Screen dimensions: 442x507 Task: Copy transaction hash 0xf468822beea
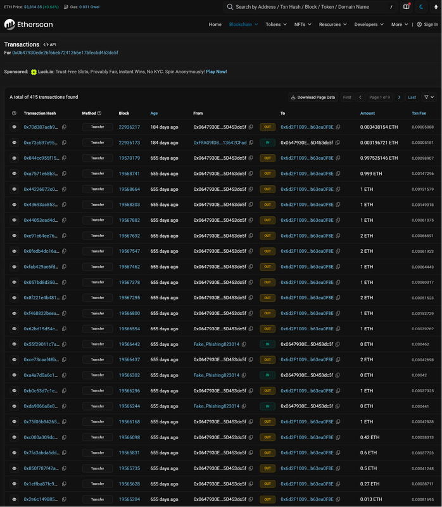[65, 313]
